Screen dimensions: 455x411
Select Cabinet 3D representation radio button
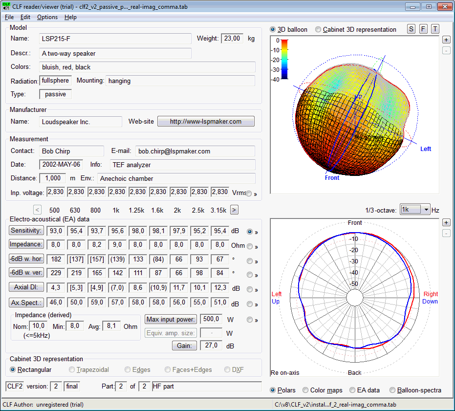[318, 30]
